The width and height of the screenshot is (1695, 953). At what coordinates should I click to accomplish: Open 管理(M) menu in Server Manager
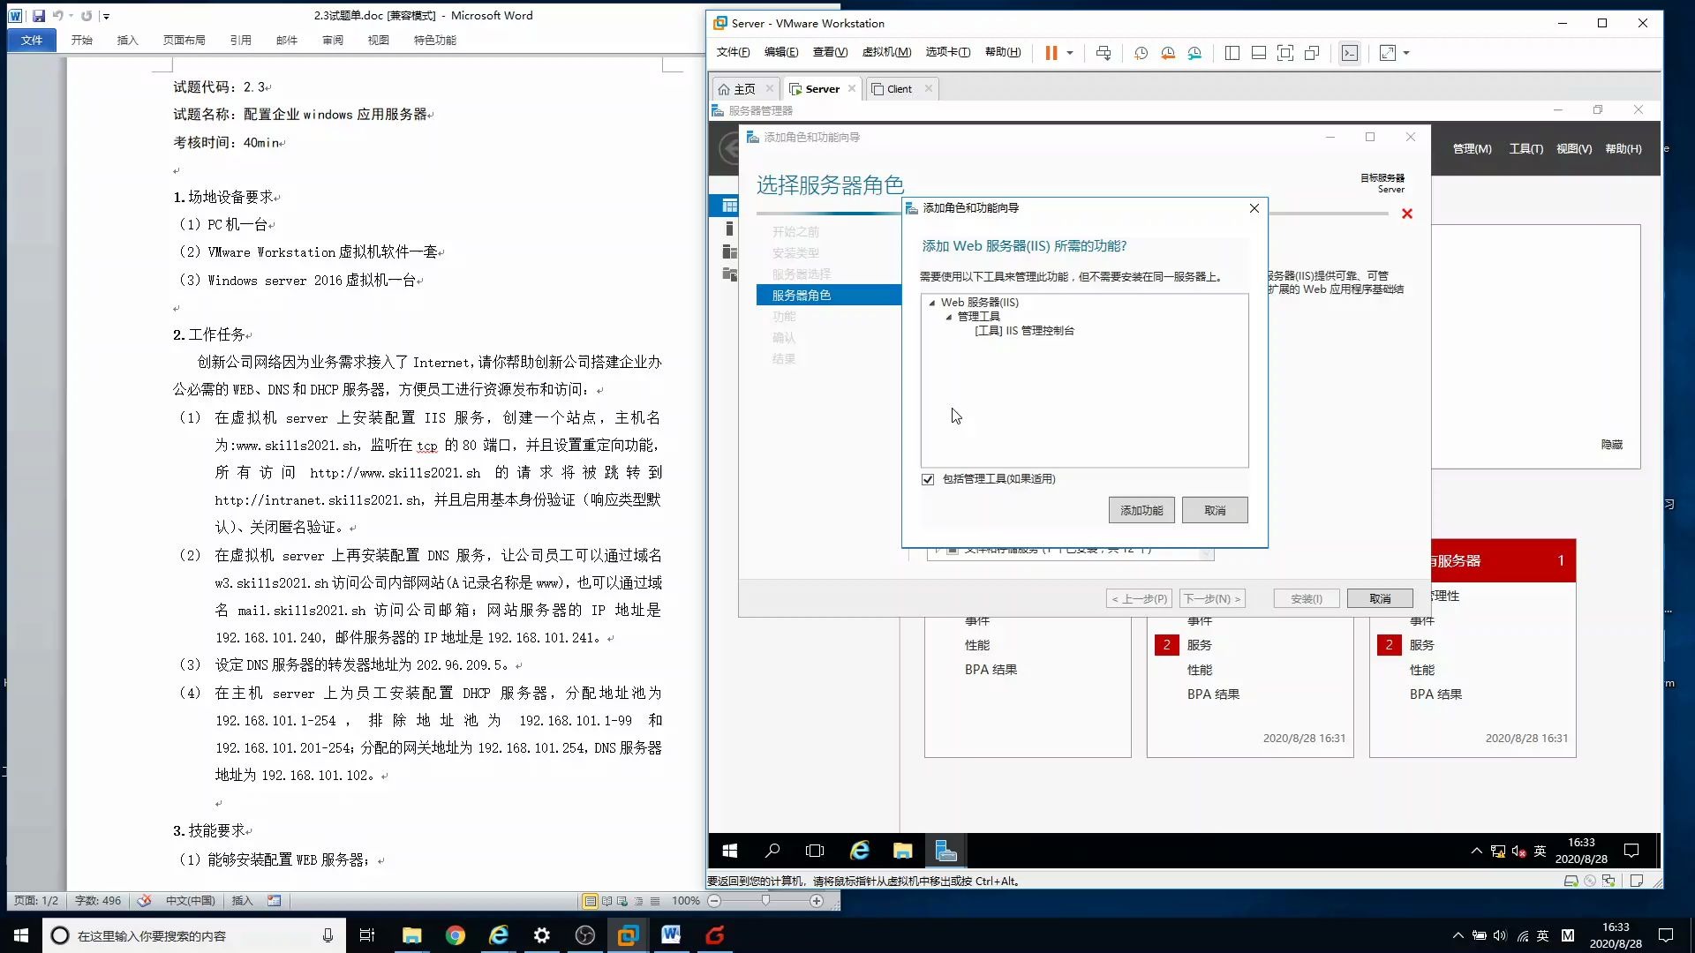pyautogui.click(x=1472, y=148)
